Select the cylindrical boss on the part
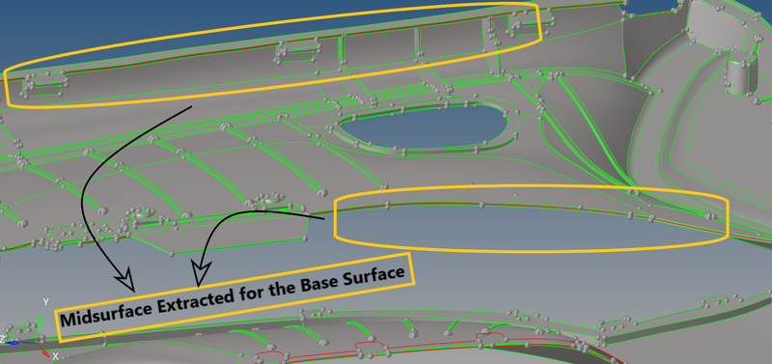The height and width of the screenshot is (364, 772). 742,74
